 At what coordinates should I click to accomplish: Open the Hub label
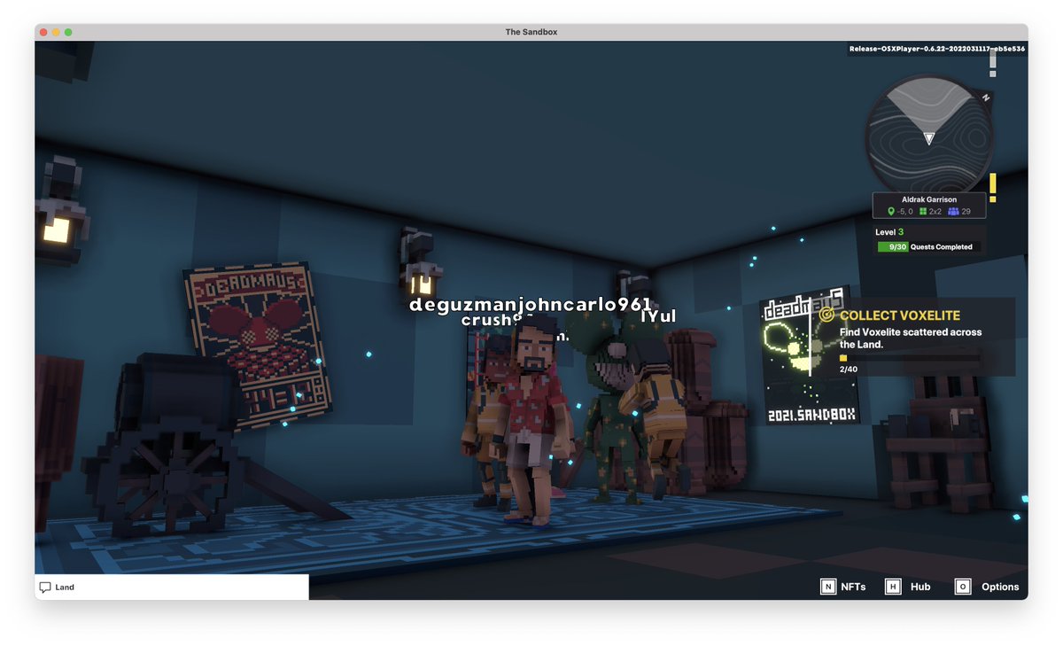(x=920, y=587)
